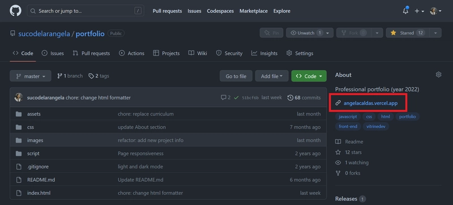View checks via green checkmark icon
The height and width of the screenshot is (205, 453).
236,97
